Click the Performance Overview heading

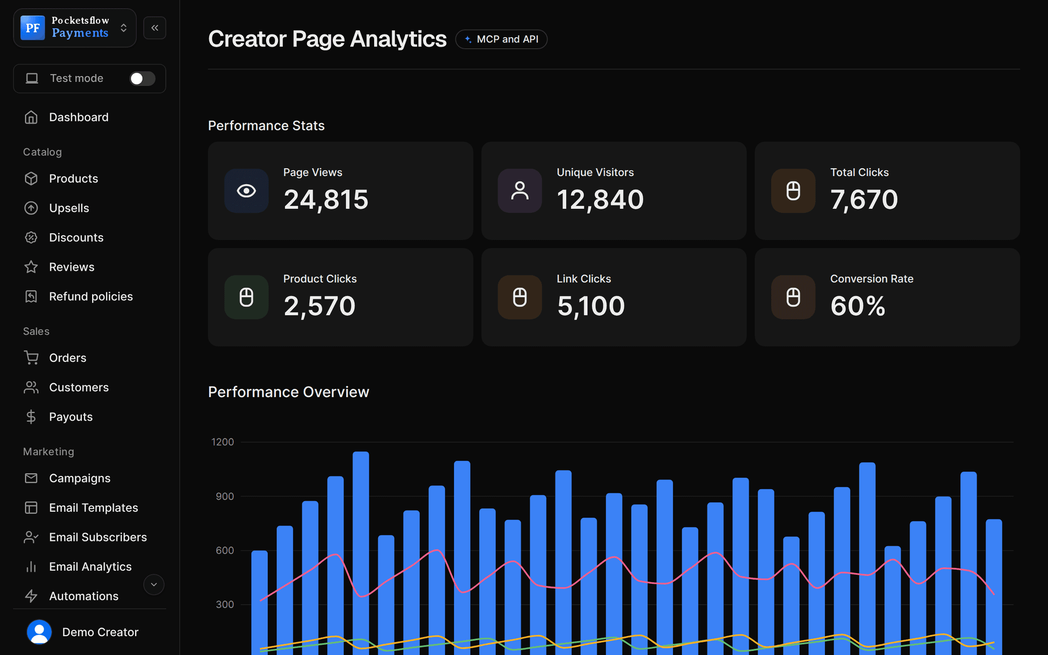(x=289, y=392)
